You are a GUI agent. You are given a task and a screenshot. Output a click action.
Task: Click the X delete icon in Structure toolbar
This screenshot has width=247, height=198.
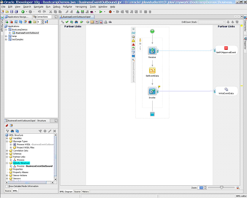[x=54, y=131]
